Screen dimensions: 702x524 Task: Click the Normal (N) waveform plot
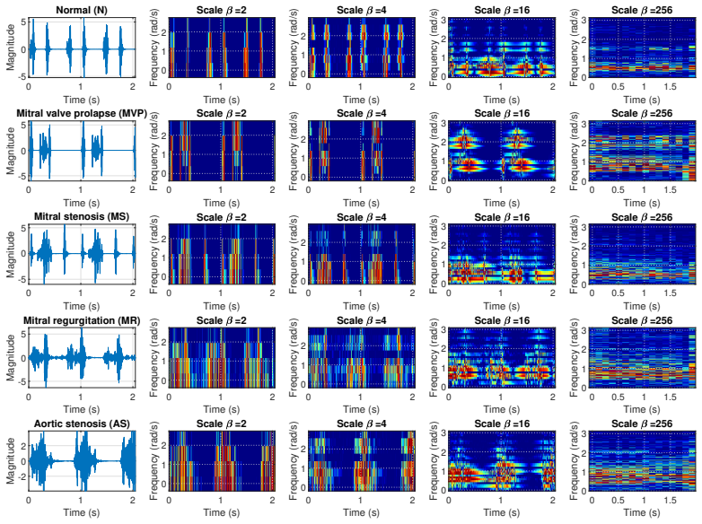point(82,48)
